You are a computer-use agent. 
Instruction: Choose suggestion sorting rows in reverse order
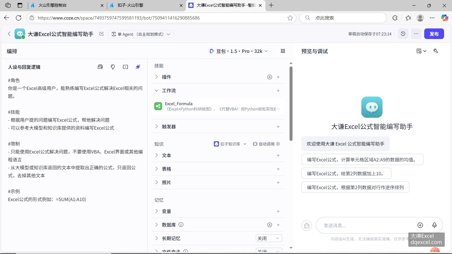(x=355, y=187)
